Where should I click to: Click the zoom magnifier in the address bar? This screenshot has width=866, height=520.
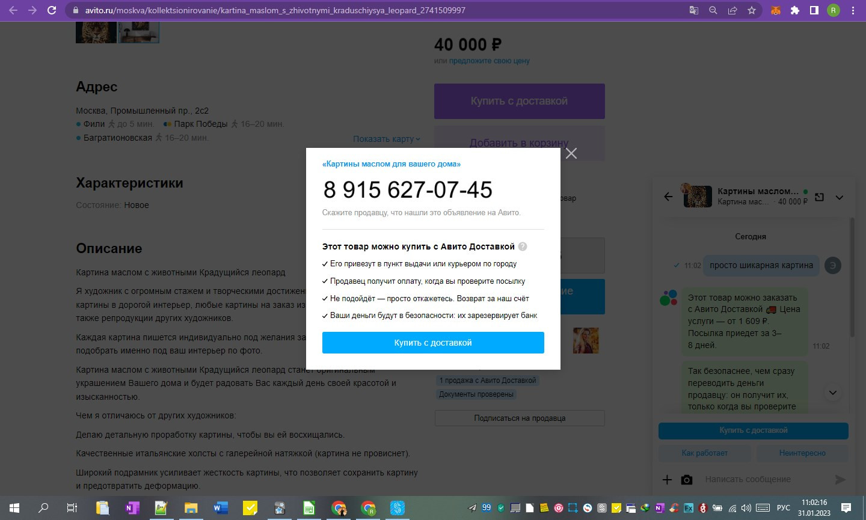coord(713,10)
